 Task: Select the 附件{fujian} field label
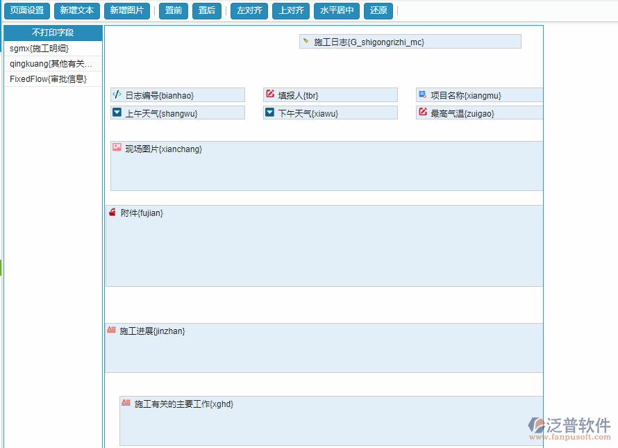[142, 213]
